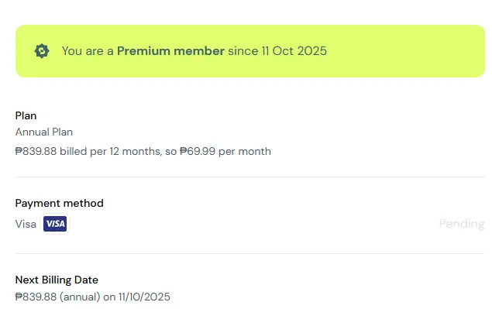Image resolution: width=492 pixels, height=309 pixels.
Task: Select the green Premium member banner
Action: 250,51
